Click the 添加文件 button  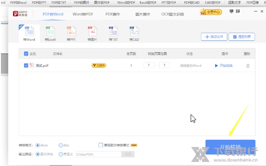pos(214,37)
